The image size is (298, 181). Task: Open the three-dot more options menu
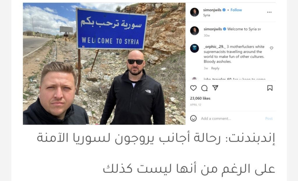point(269,12)
